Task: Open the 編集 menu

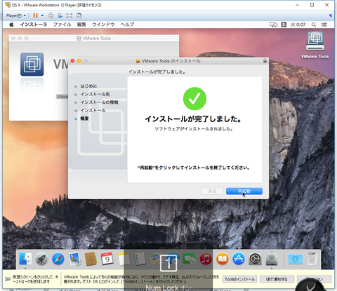Action: point(81,25)
